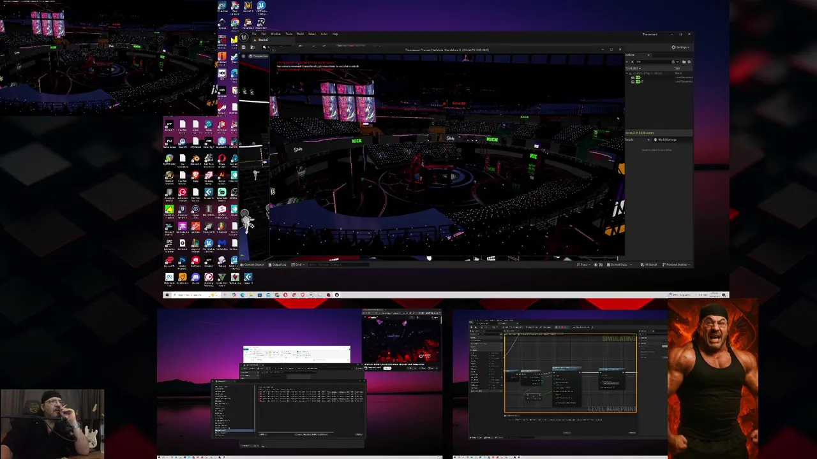
Task: Click the Outliner search field
Action: (x=652, y=62)
